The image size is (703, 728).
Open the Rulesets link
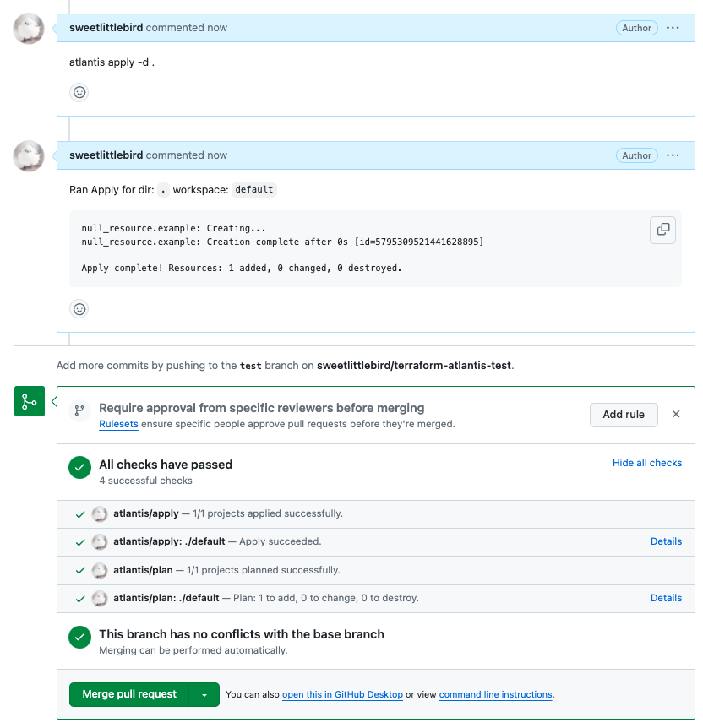click(x=118, y=424)
